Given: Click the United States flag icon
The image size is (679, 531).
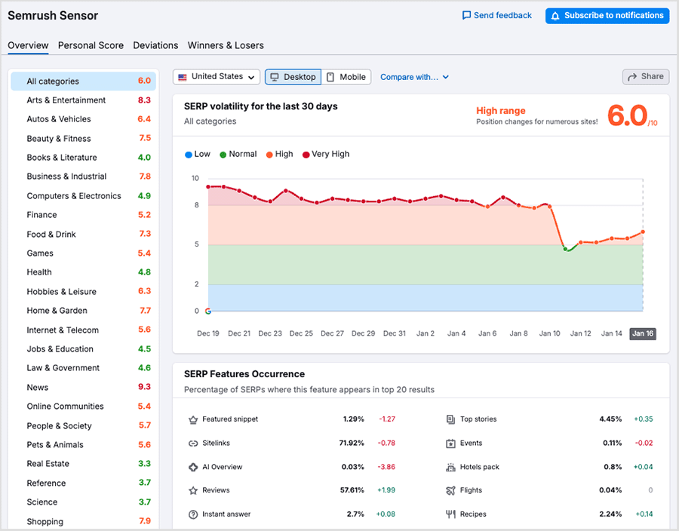Looking at the screenshot, I should point(183,77).
